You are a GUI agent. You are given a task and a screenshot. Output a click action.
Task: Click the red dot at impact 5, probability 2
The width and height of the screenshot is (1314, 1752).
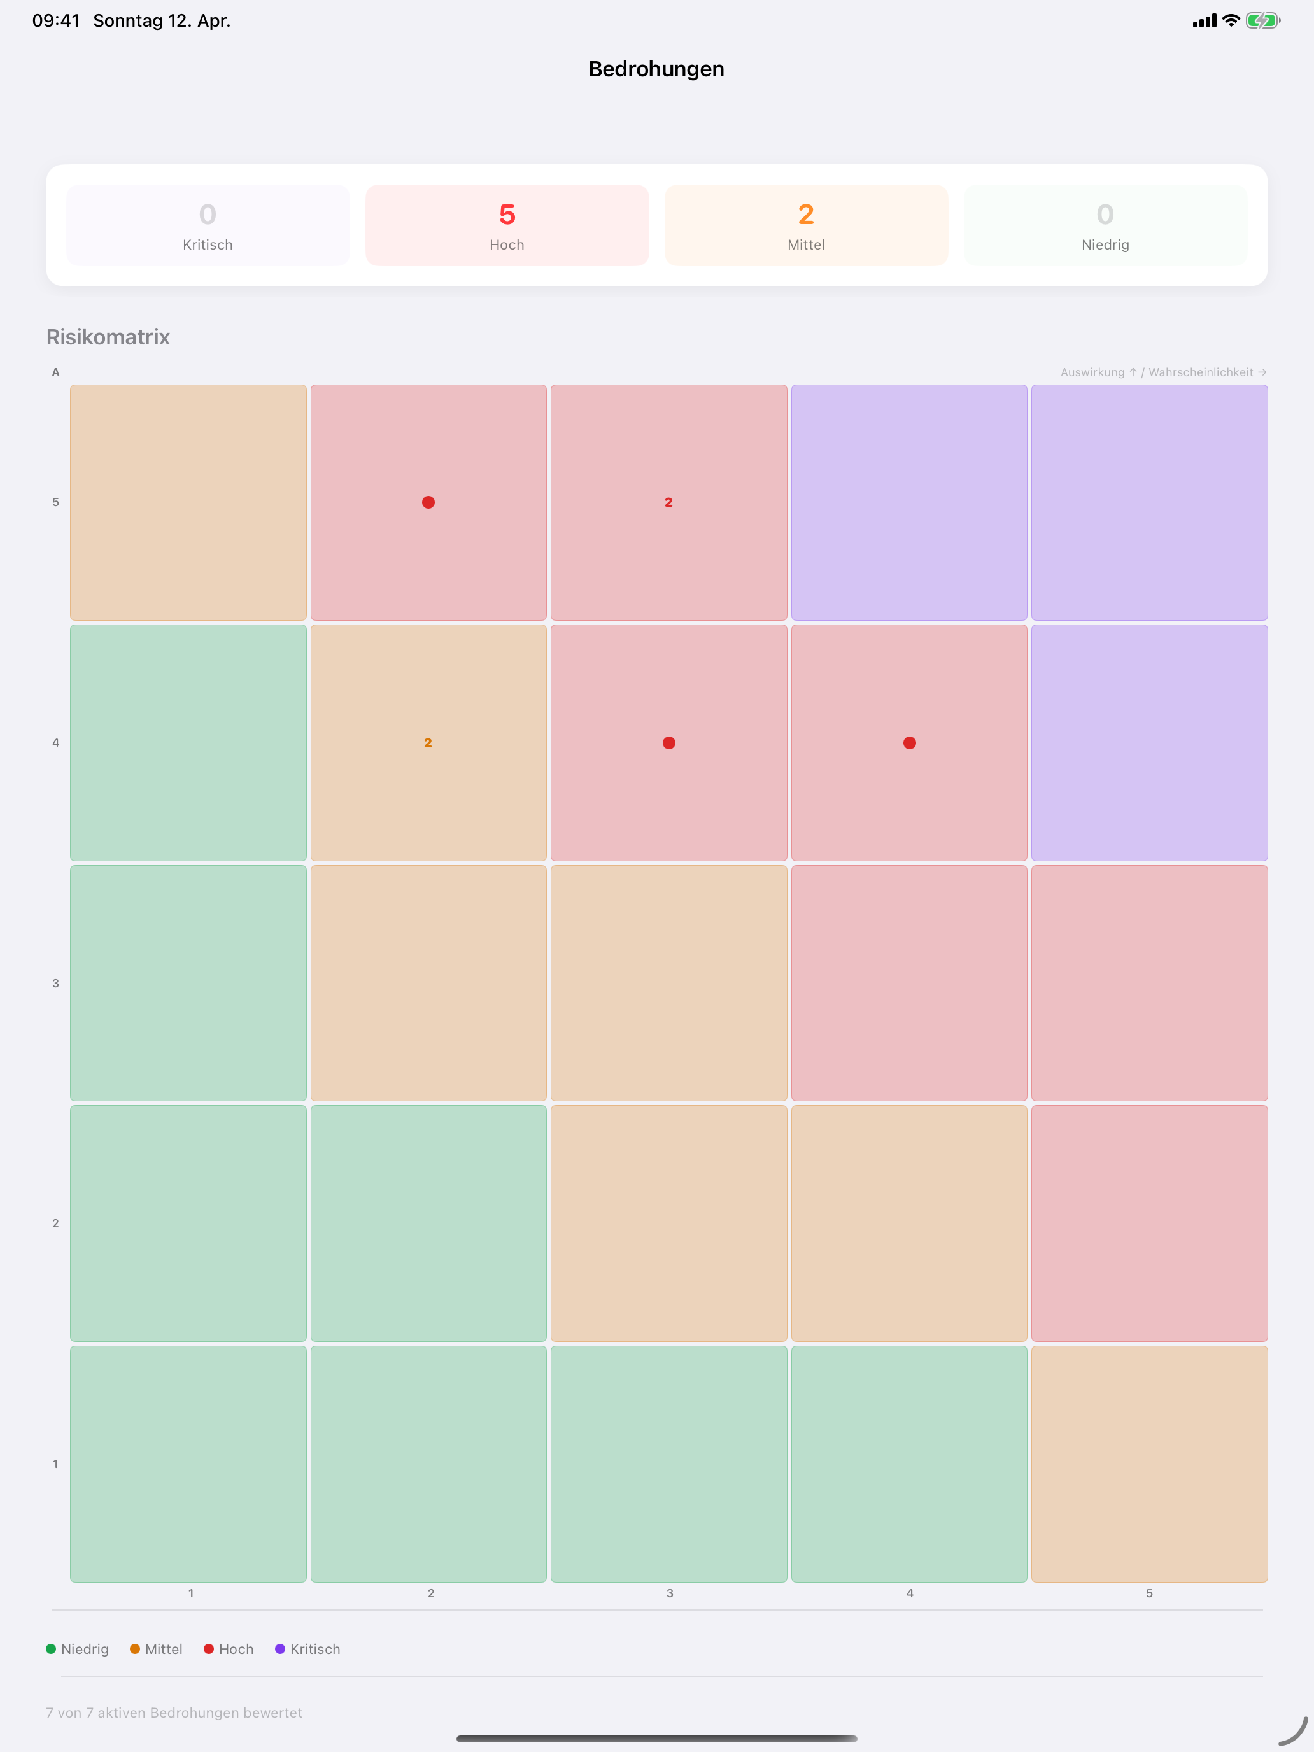428,502
